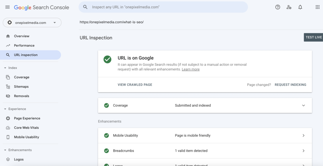Click the Coverage pages icon in sidebar
The height and width of the screenshot is (166, 323).
coord(8,77)
